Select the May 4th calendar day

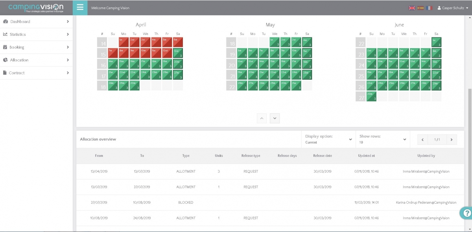pos(307,42)
